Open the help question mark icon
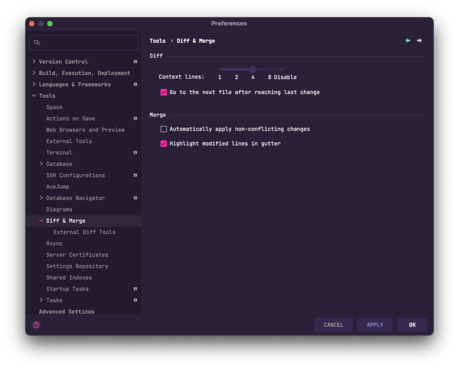Viewport: 459px width, 369px height. click(x=36, y=325)
